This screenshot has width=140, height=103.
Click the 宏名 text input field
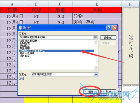tap(56, 37)
